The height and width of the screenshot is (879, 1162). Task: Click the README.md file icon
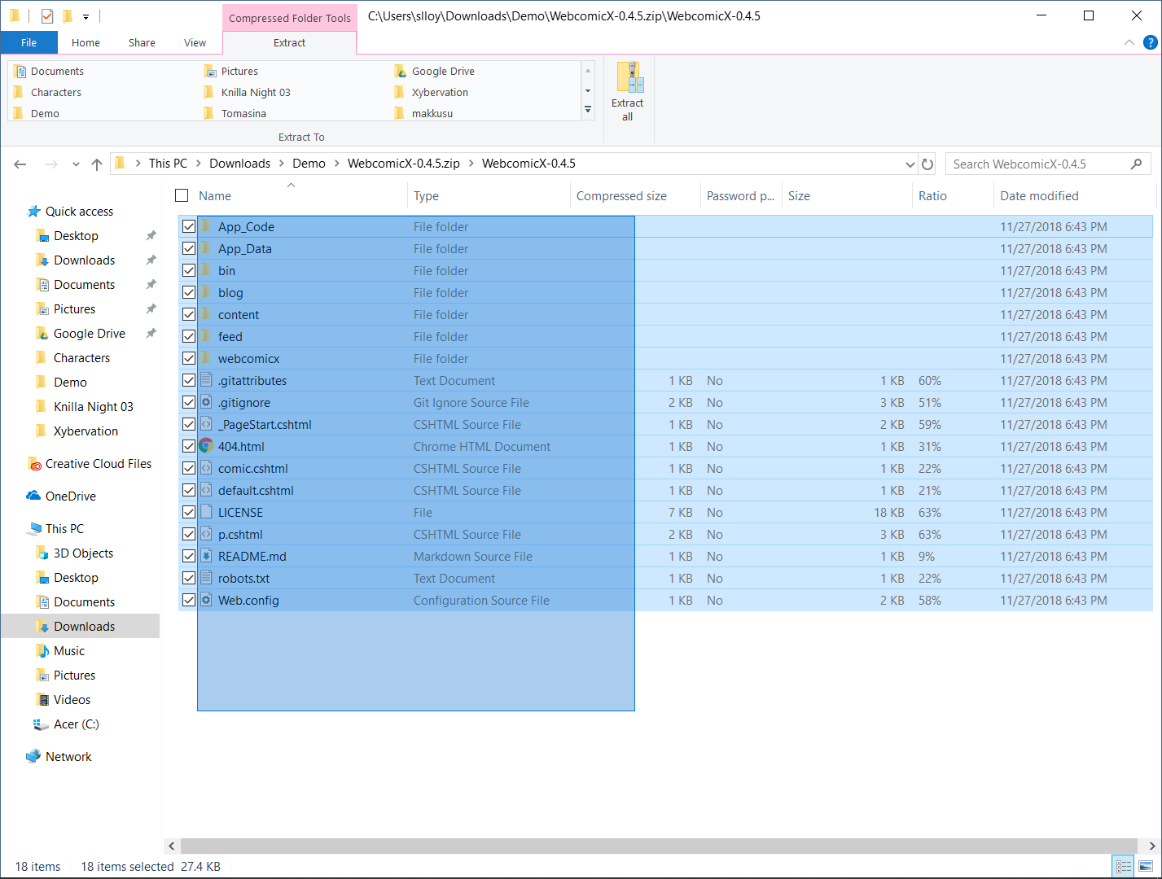tap(206, 556)
